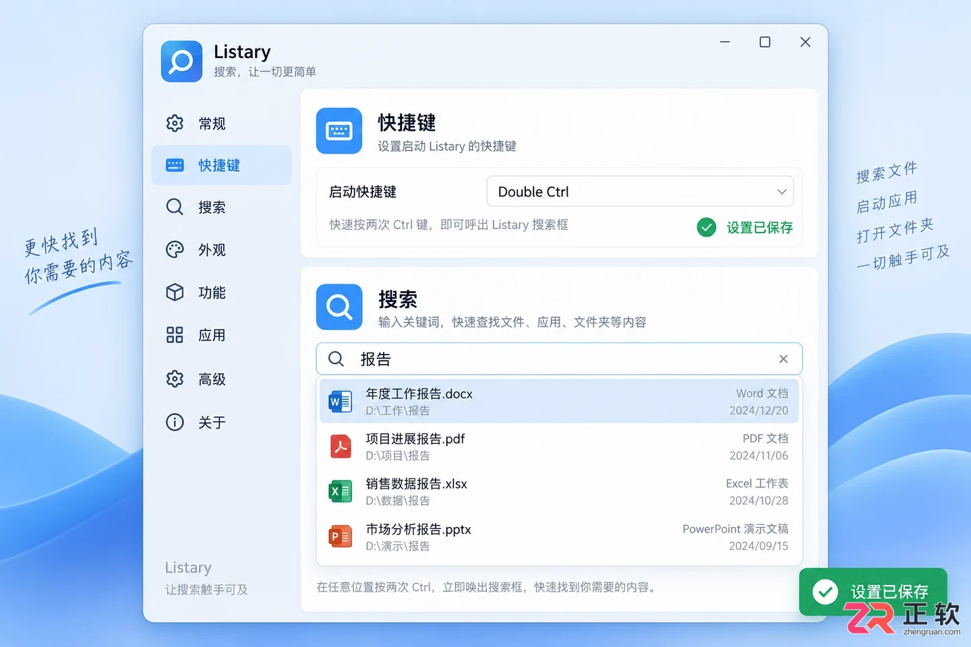
Task: Select the 项目进展报告.pdf result
Action: [x=559, y=447]
